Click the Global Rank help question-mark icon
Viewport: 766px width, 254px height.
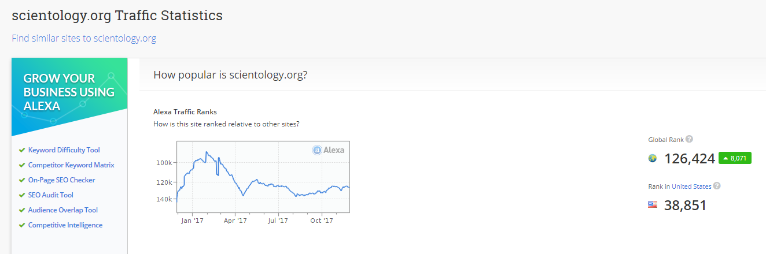coord(689,139)
